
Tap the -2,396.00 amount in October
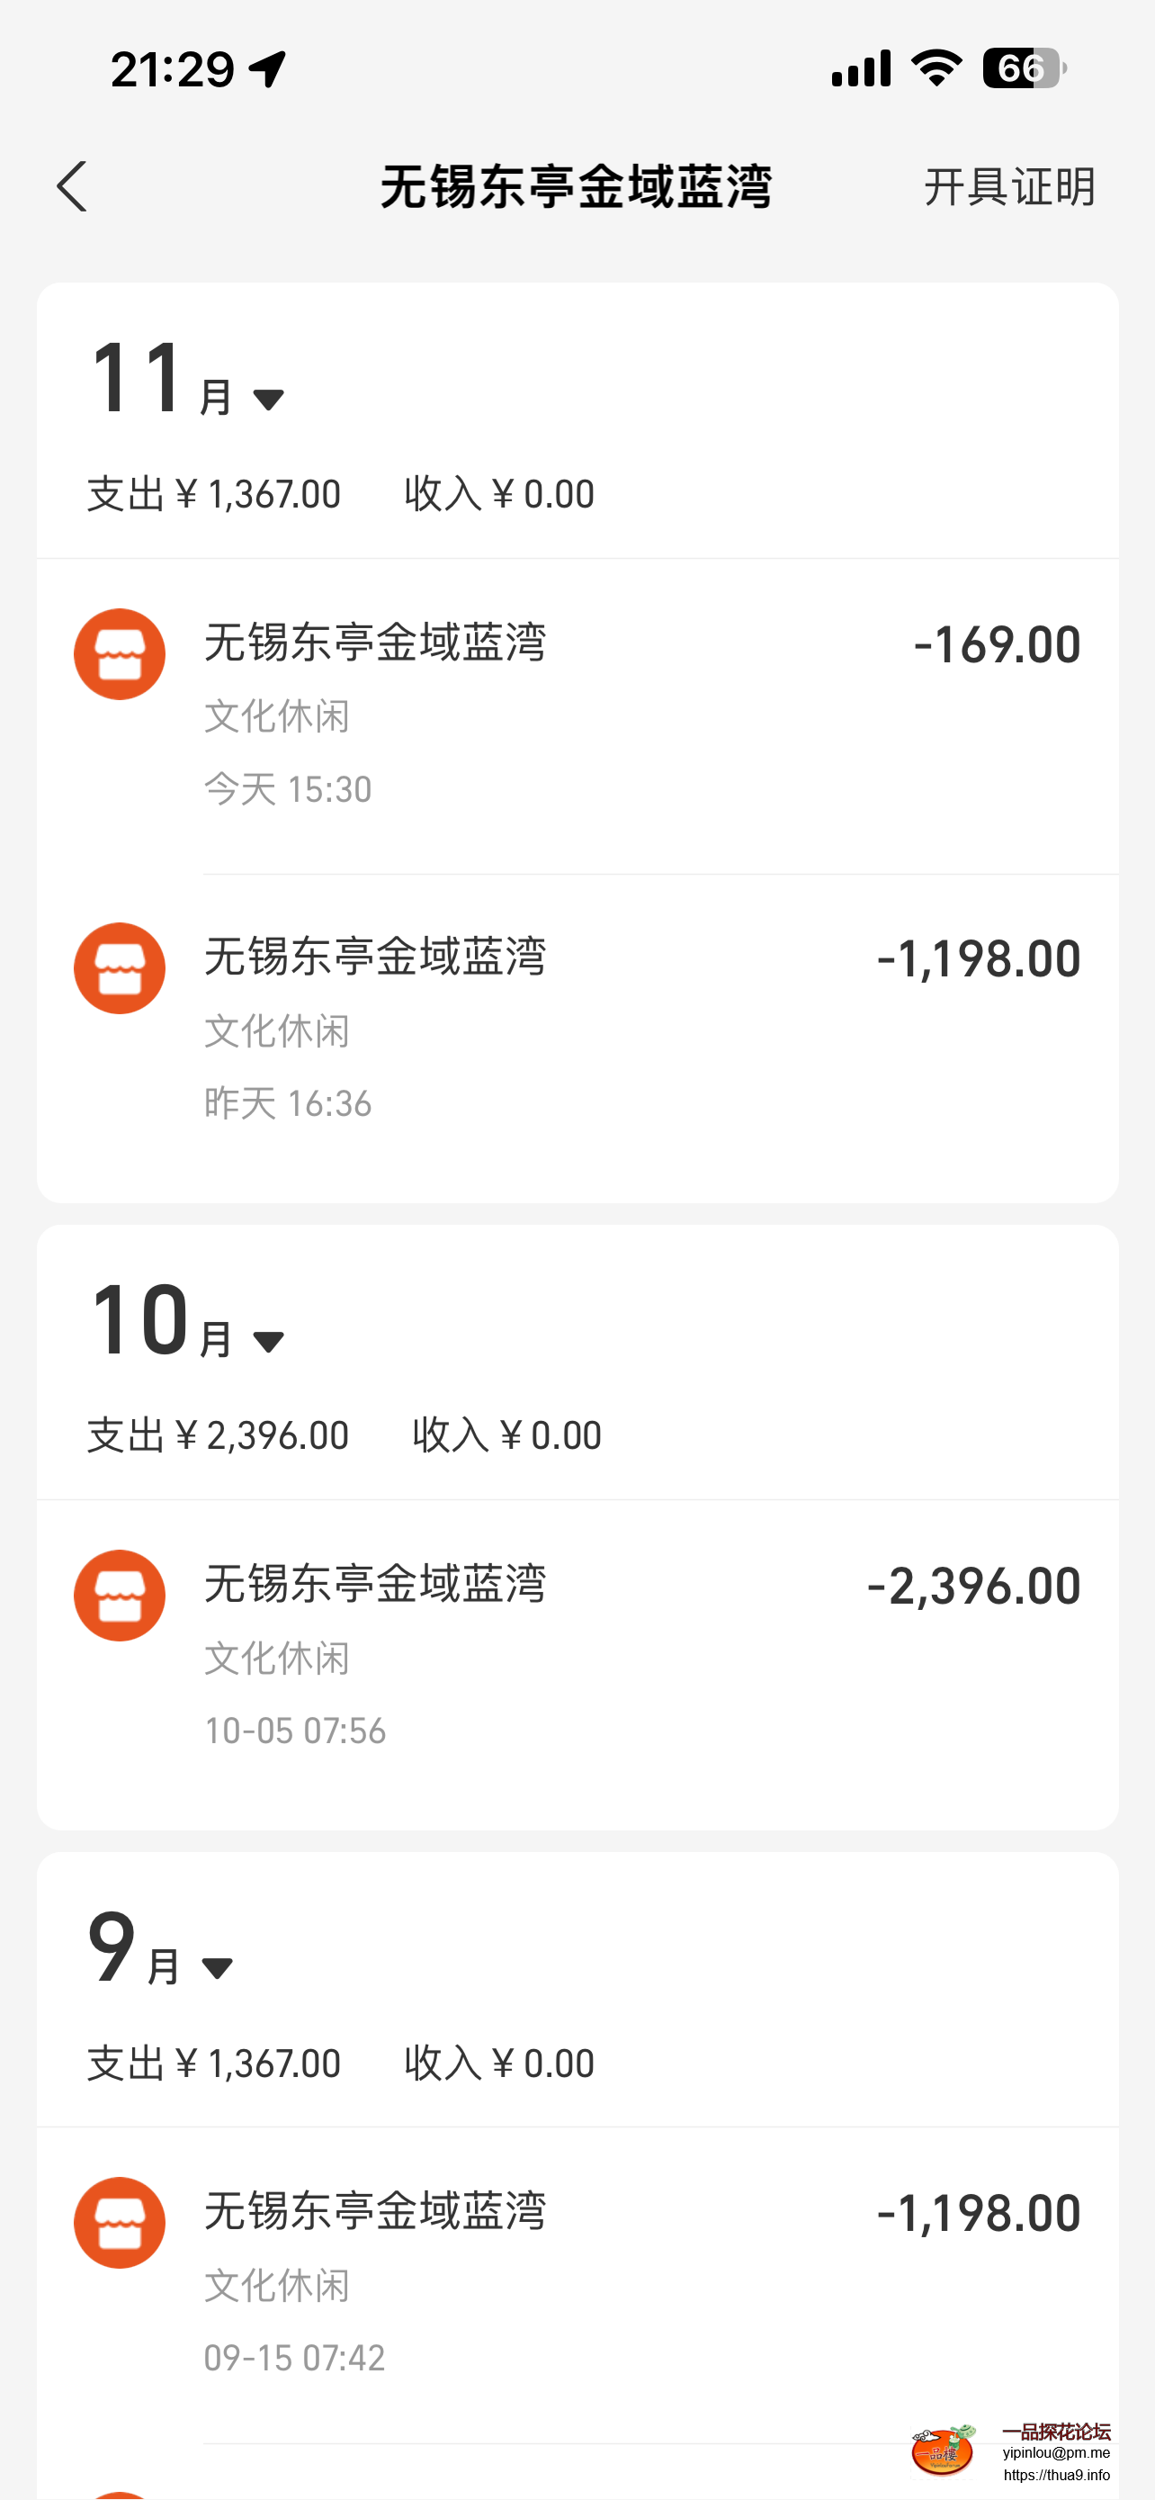(973, 1586)
